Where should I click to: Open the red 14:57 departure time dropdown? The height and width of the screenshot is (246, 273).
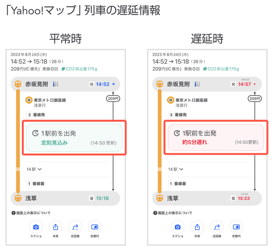(x=247, y=84)
